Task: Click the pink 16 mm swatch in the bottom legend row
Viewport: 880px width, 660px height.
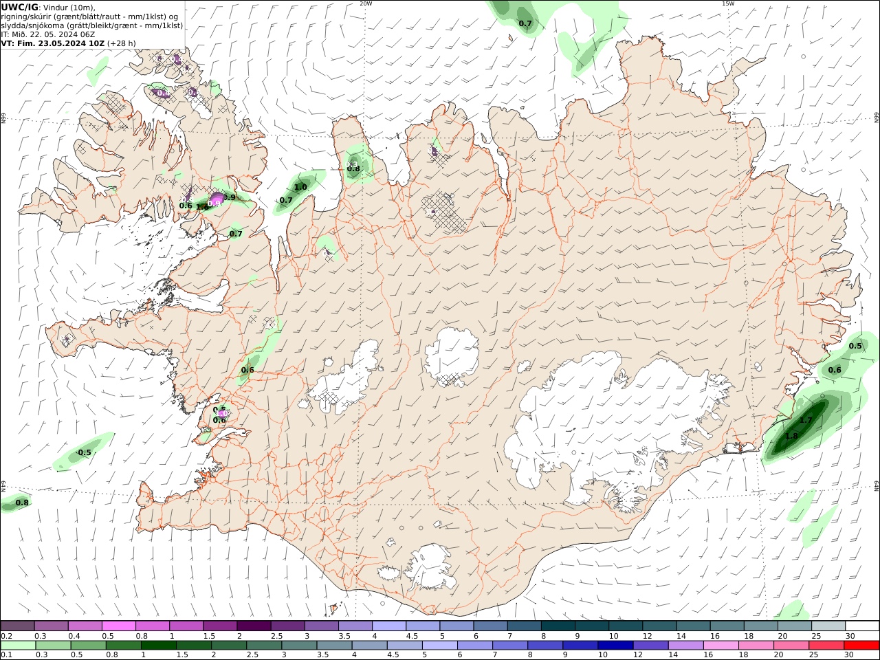Action: pyautogui.click(x=721, y=646)
